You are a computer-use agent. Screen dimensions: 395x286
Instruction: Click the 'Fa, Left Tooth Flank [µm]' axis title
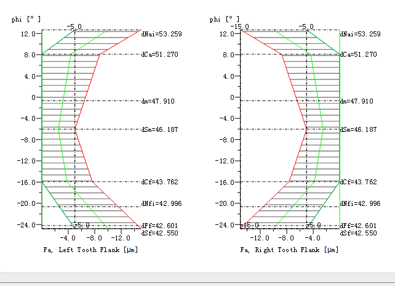tap(90, 250)
